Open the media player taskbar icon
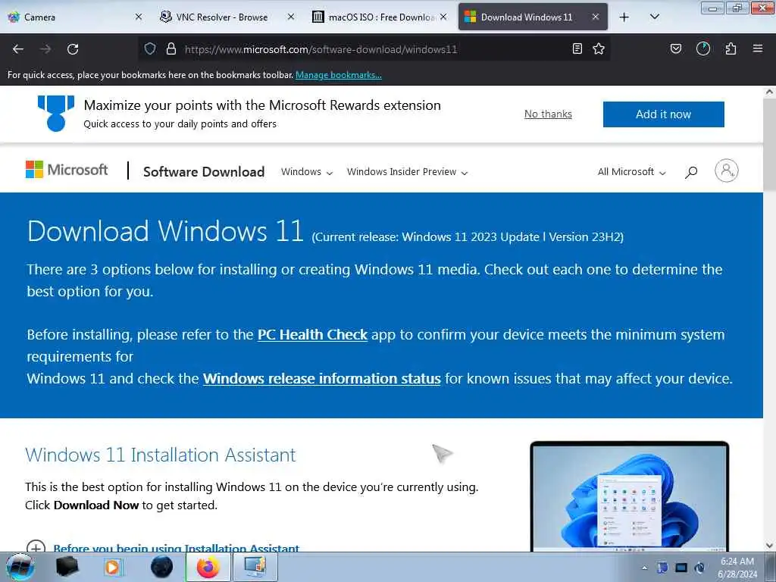 113,567
